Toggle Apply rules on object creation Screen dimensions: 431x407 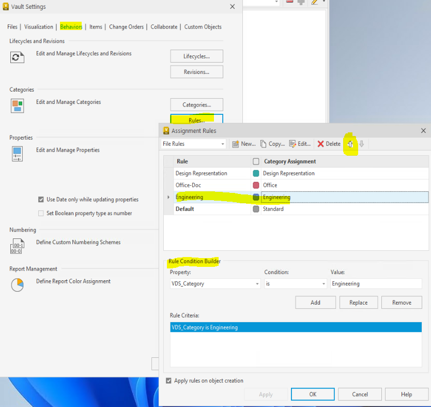168,380
